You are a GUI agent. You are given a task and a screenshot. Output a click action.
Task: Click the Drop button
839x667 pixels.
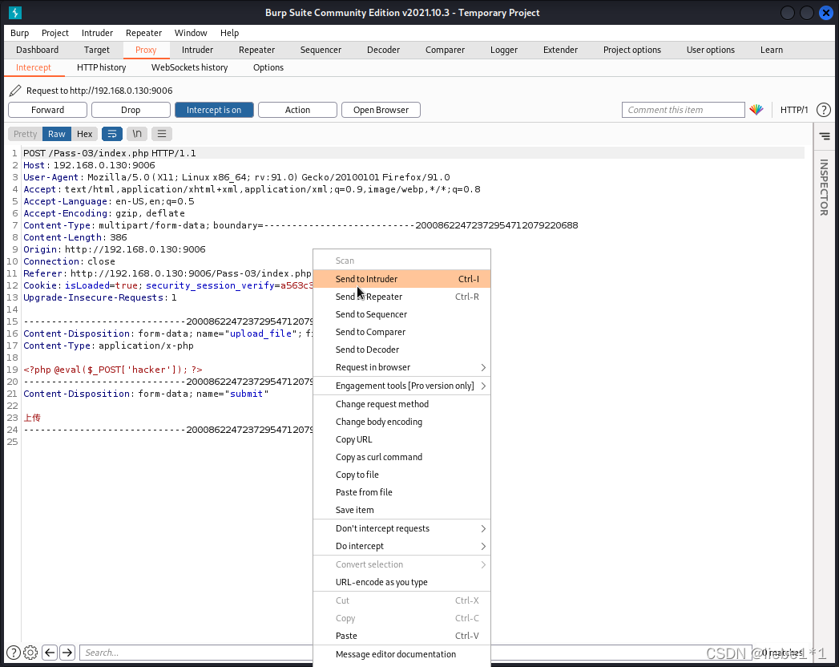pos(131,110)
